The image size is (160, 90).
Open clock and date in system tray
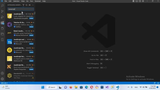pyautogui.click(x=152, y=87)
